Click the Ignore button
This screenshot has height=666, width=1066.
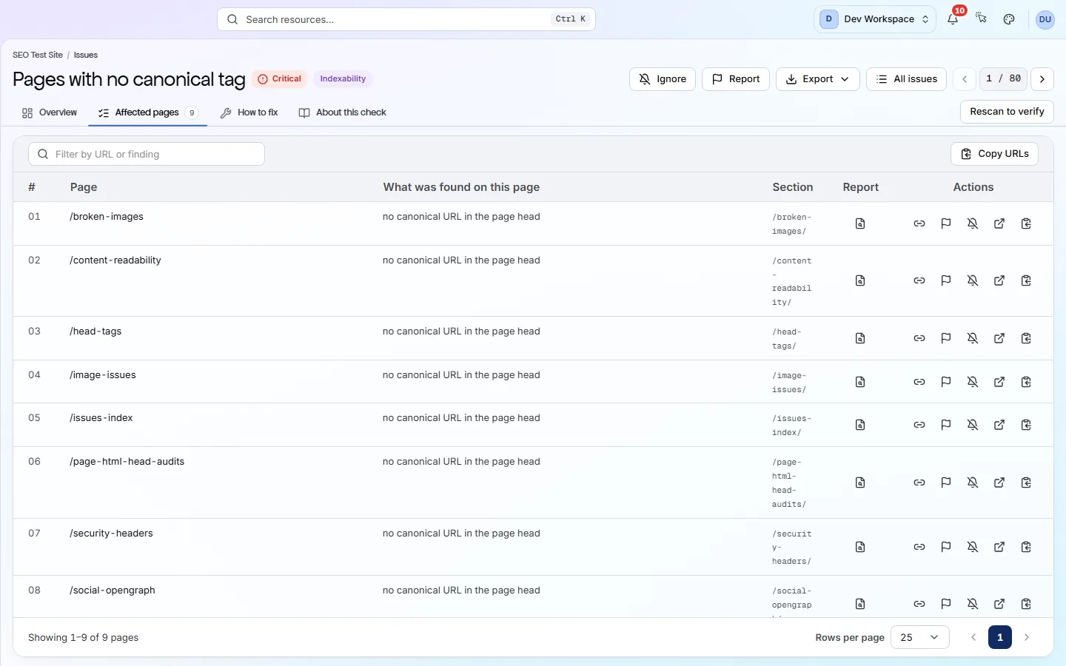coord(662,79)
